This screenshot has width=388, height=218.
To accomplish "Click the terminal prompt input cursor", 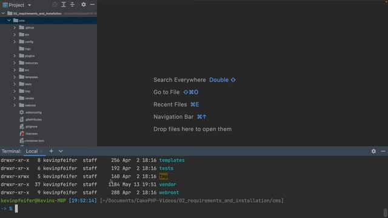I will click(16, 208).
